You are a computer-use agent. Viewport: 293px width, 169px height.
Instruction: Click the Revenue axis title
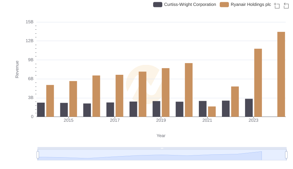(17, 69)
